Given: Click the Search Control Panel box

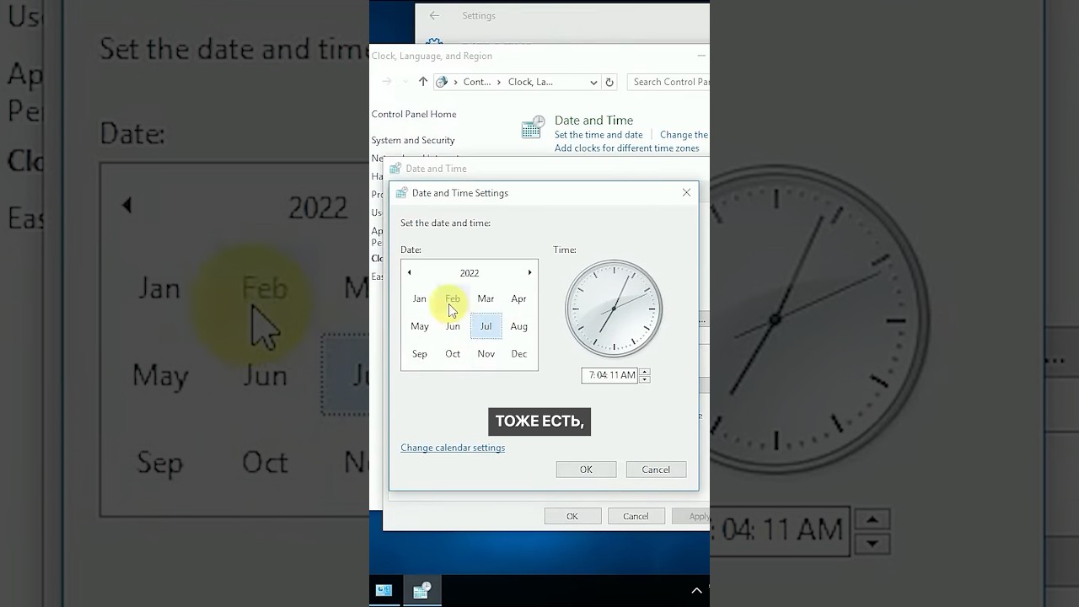Looking at the screenshot, I should click(668, 82).
